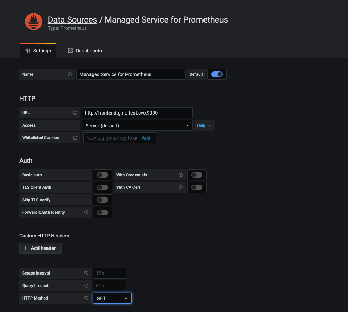Click the URL input field
This screenshot has height=312, width=348.
(137, 113)
